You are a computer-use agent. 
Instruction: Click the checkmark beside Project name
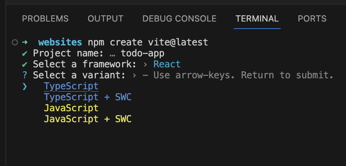[x=25, y=53]
